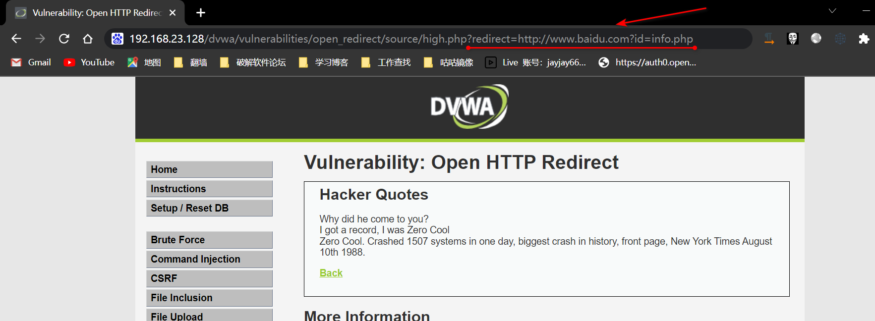Close the Open HTTP Redirect tab
The width and height of the screenshot is (875, 321).
[x=173, y=13]
